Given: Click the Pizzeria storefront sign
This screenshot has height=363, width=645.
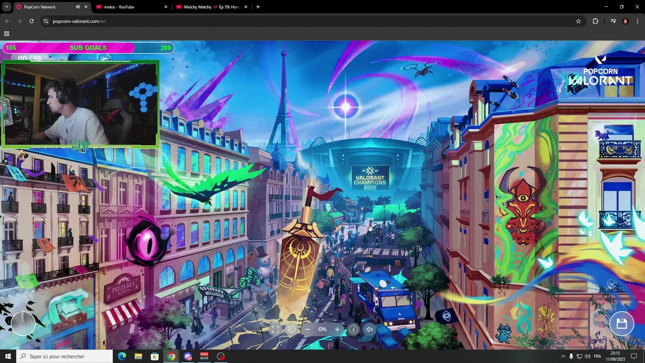Looking at the screenshot, I should click(122, 287).
